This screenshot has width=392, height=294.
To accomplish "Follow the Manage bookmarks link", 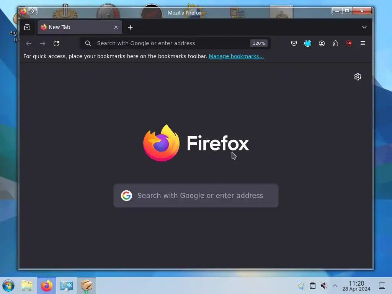I will pos(236,56).
